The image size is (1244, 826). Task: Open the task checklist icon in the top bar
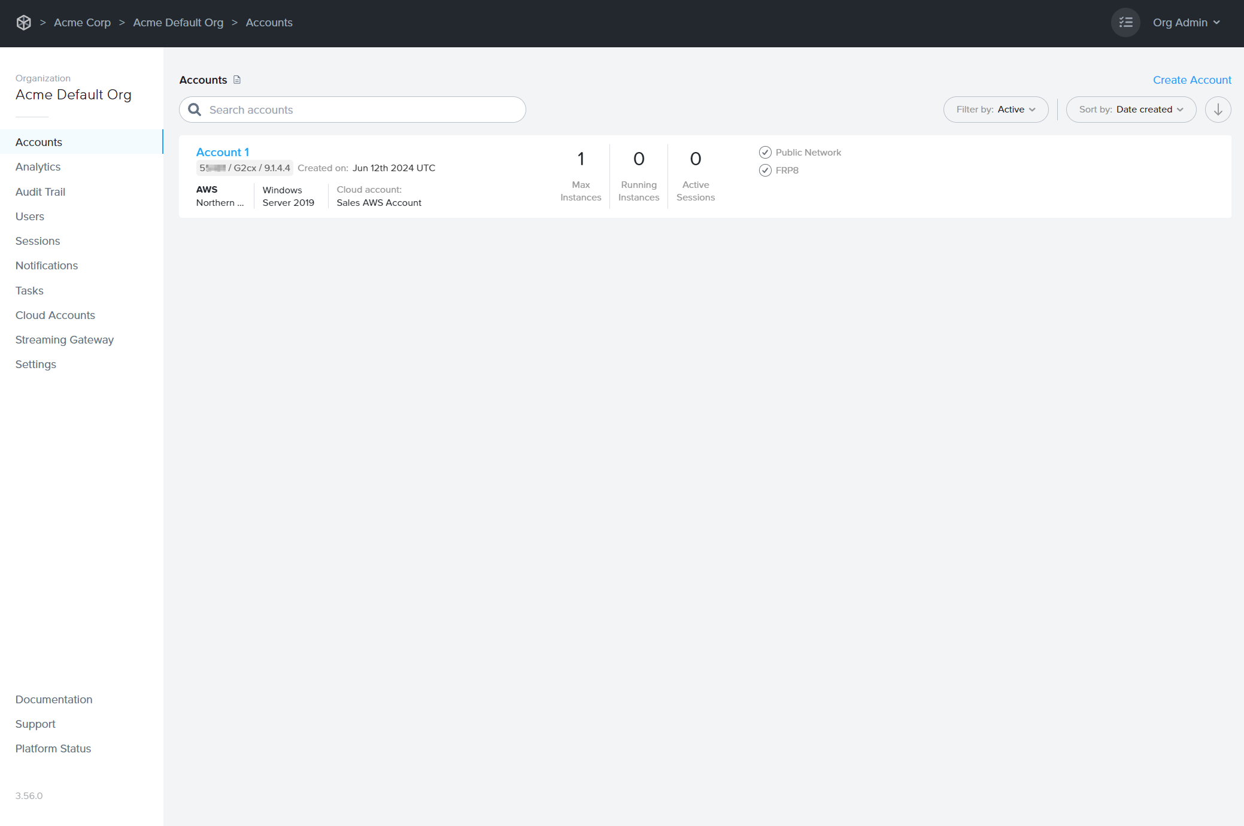(x=1125, y=22)
